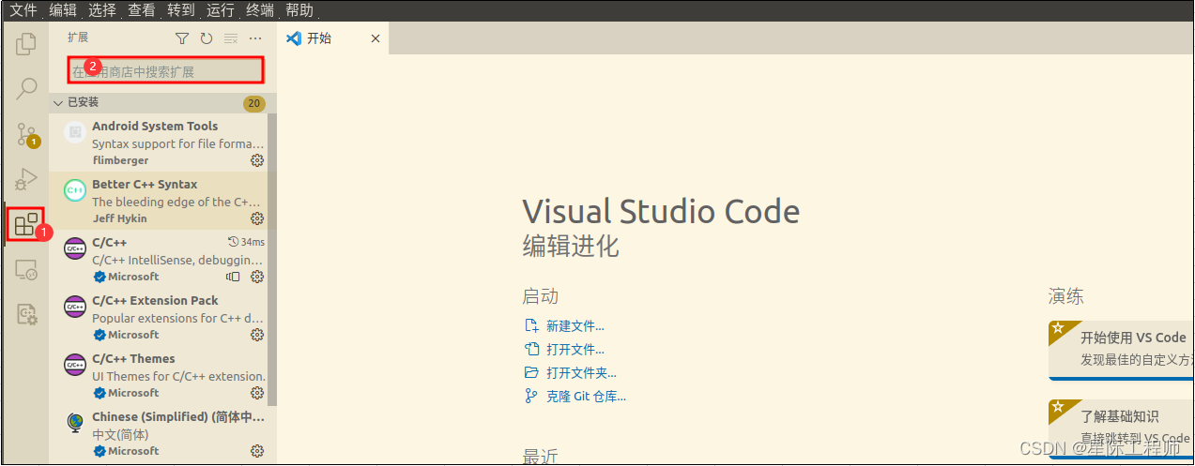Click the Flimberger publisher name
Image resolution: width=1195 pixels, height=466 pixels.
click(120, 160)
